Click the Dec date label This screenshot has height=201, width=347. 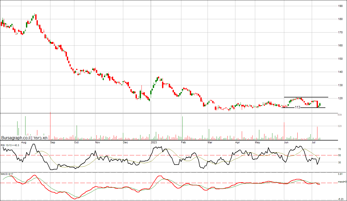click(x=126, y=142)
